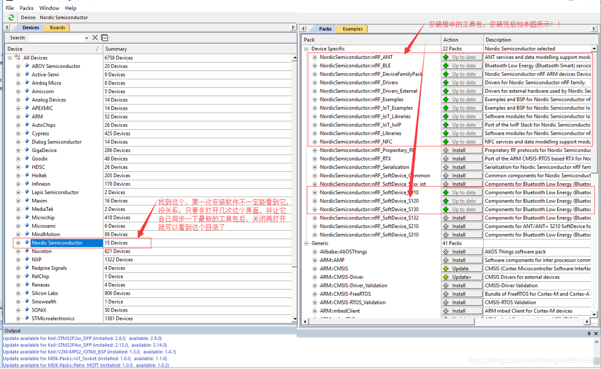Image resolution: width=601 pixels, height=369 pixels.
Task: Click the Silicon Labs vendor icon
Action: point(27,293)
